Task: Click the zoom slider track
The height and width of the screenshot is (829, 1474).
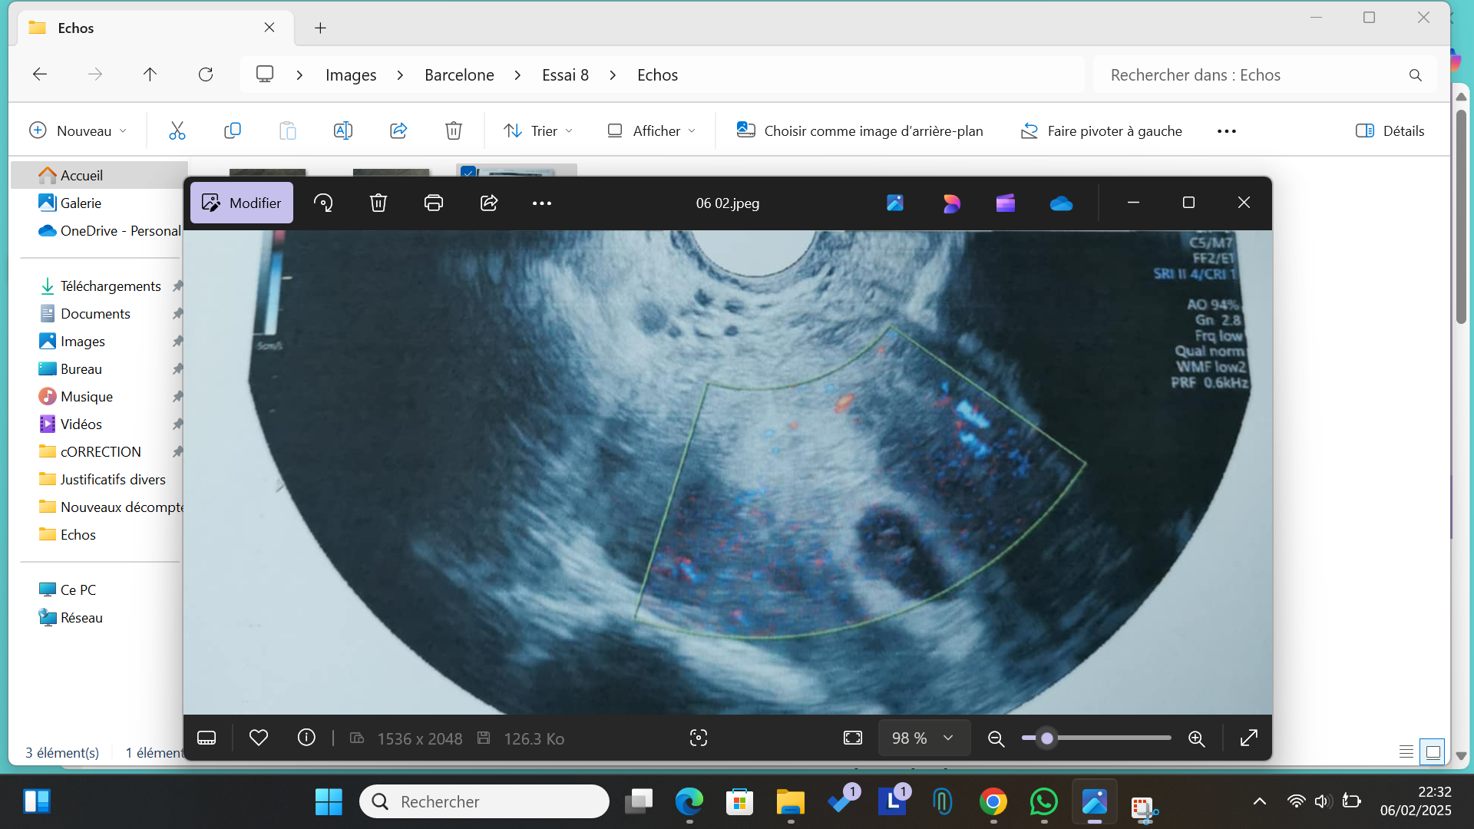Action: [x=1113, y=738]
